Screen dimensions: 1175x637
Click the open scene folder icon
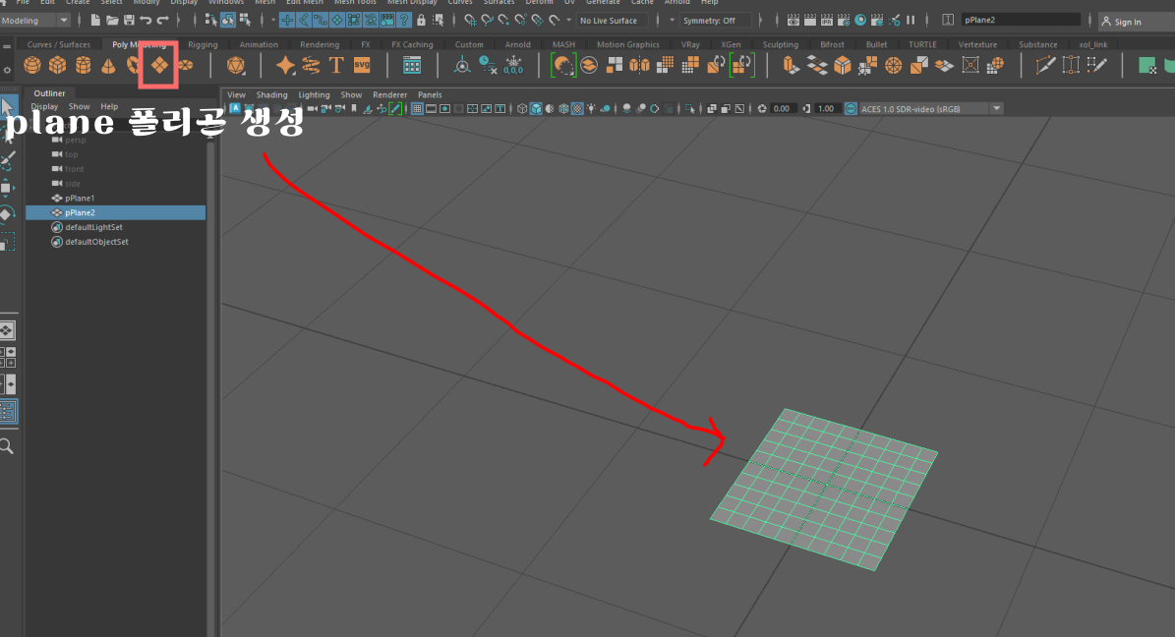pos(112,21)
